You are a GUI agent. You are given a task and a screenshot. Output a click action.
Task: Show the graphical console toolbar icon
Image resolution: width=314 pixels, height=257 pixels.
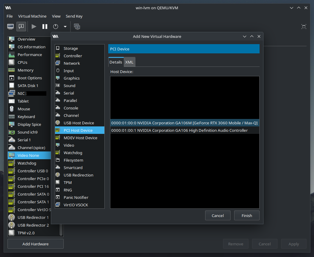coord(10,27)
